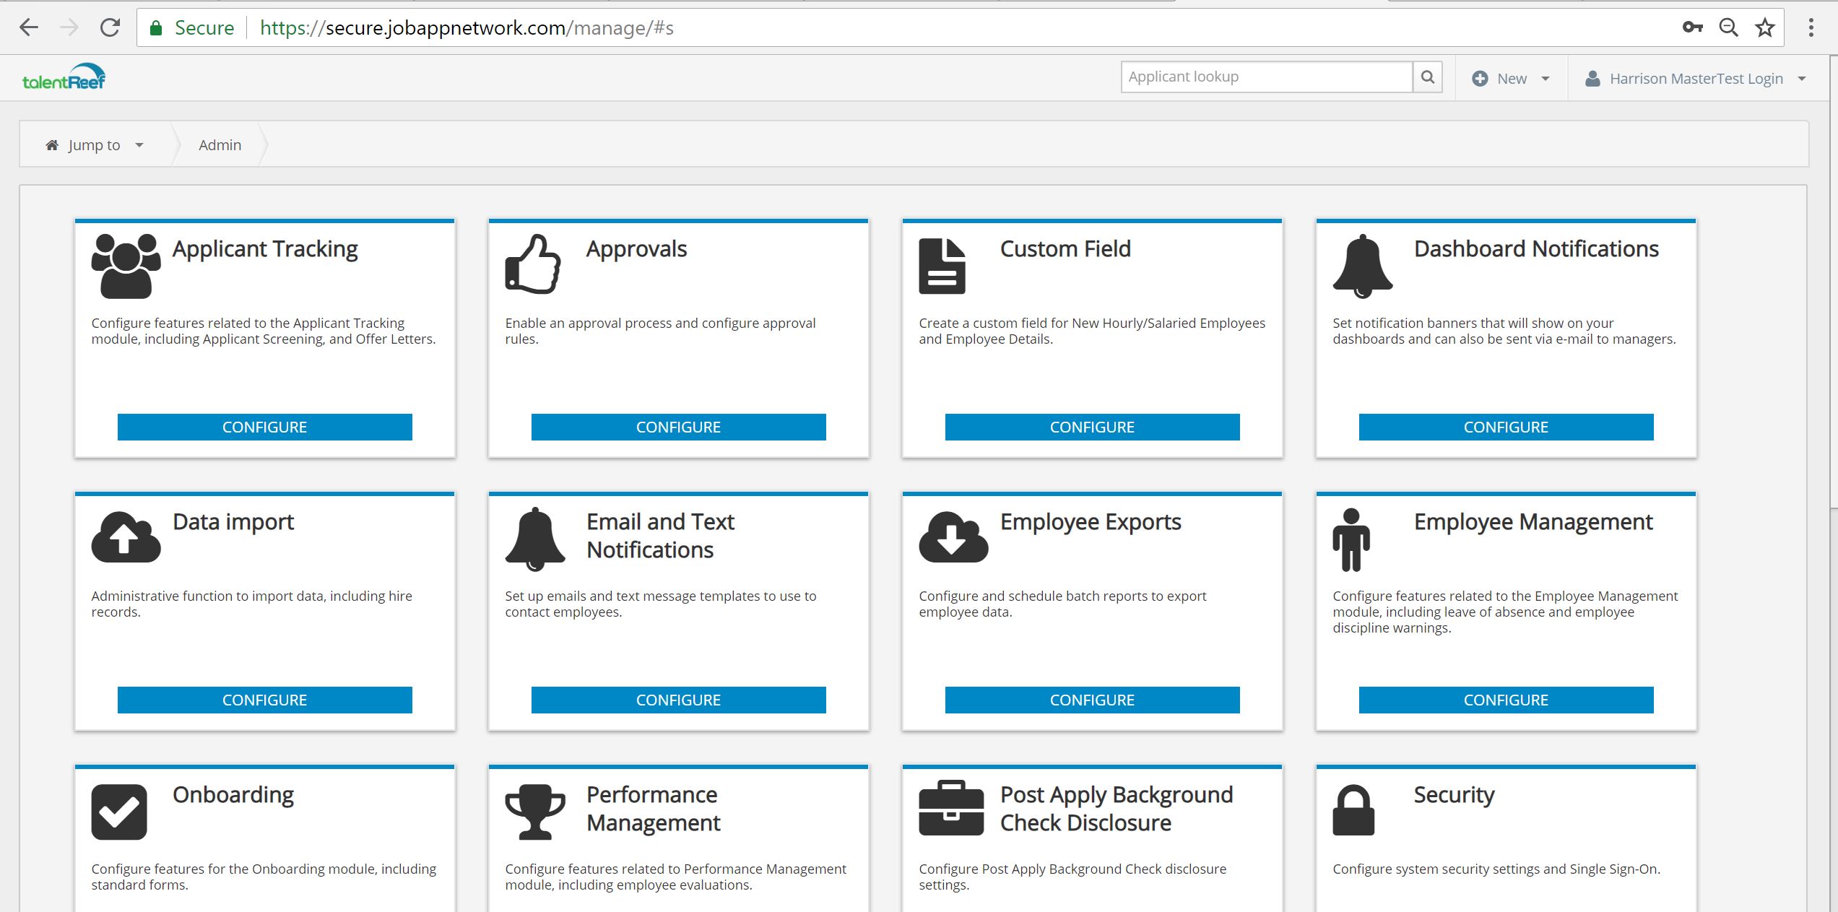This screenshot has height=912, width=1838.
Task: Open the Jump to dropdown
Action: click(95, 145)
